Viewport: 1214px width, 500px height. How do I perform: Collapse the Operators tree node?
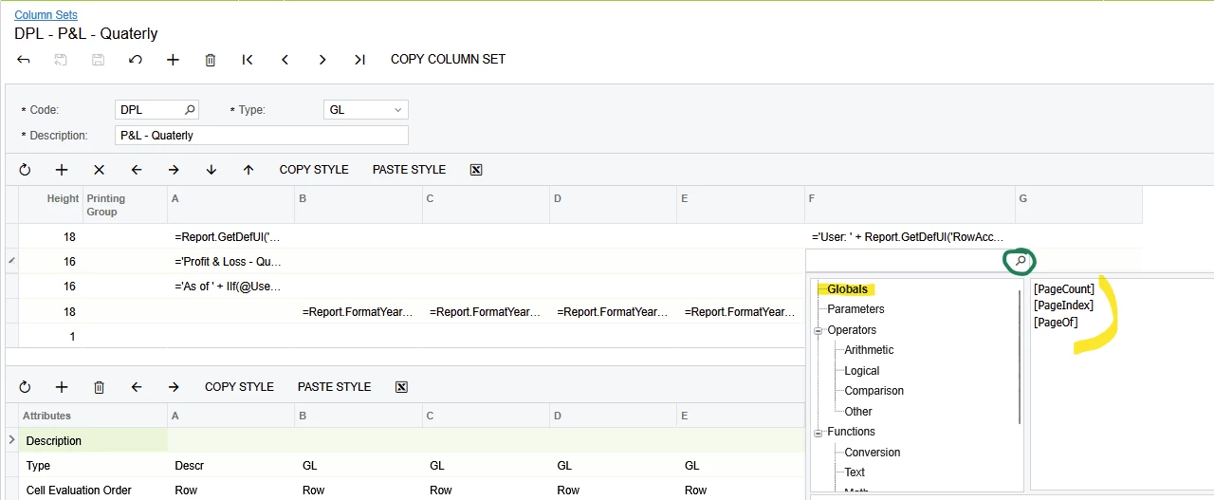click(x=819, y=330)
